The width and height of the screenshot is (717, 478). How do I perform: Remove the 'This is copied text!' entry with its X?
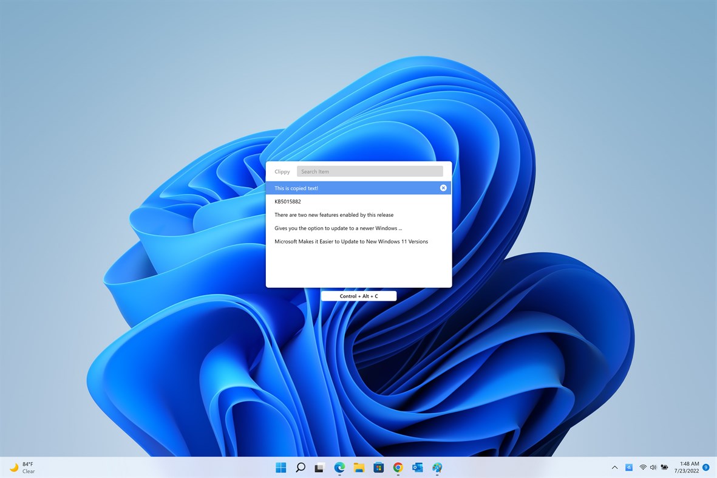pos(443,188)
